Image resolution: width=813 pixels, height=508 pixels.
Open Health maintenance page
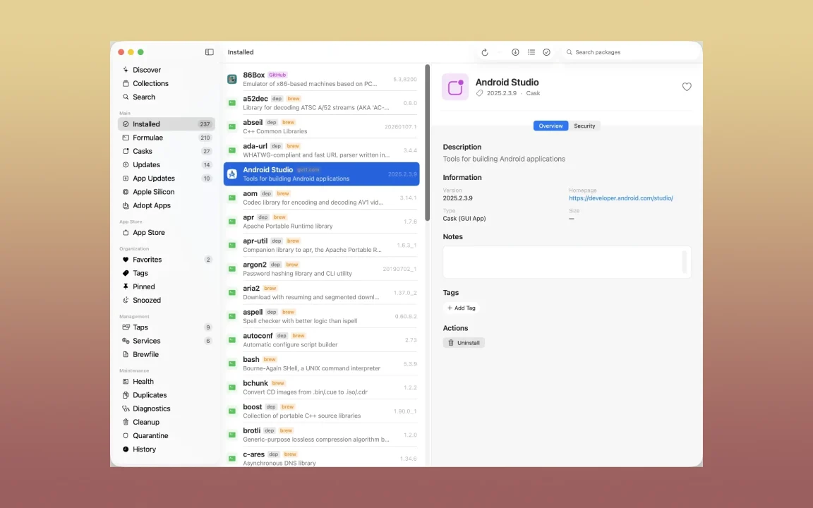tap(166, 381)
